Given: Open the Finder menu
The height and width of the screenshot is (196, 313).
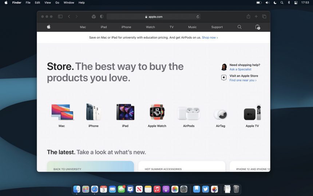Looking at the screenshot, I should 17,3.
